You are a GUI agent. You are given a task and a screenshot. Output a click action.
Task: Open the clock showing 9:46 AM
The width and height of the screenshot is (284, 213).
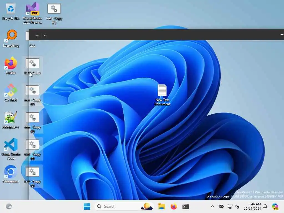[252, 206]
